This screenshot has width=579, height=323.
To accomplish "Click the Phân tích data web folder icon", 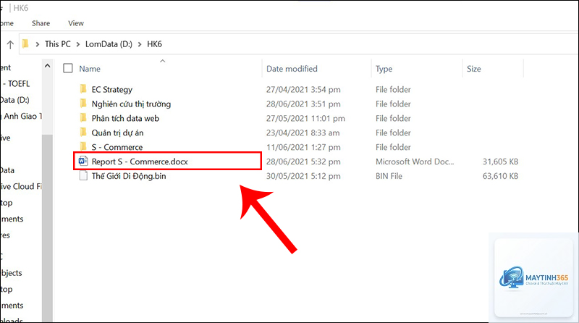I will coord(83,118).
